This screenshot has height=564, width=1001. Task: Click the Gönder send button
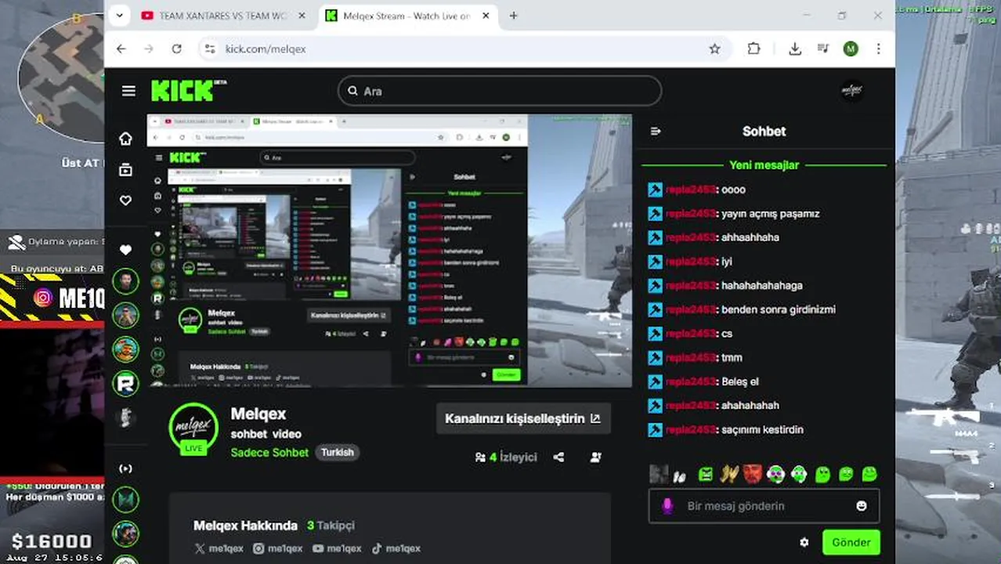(x=851, y=542)
